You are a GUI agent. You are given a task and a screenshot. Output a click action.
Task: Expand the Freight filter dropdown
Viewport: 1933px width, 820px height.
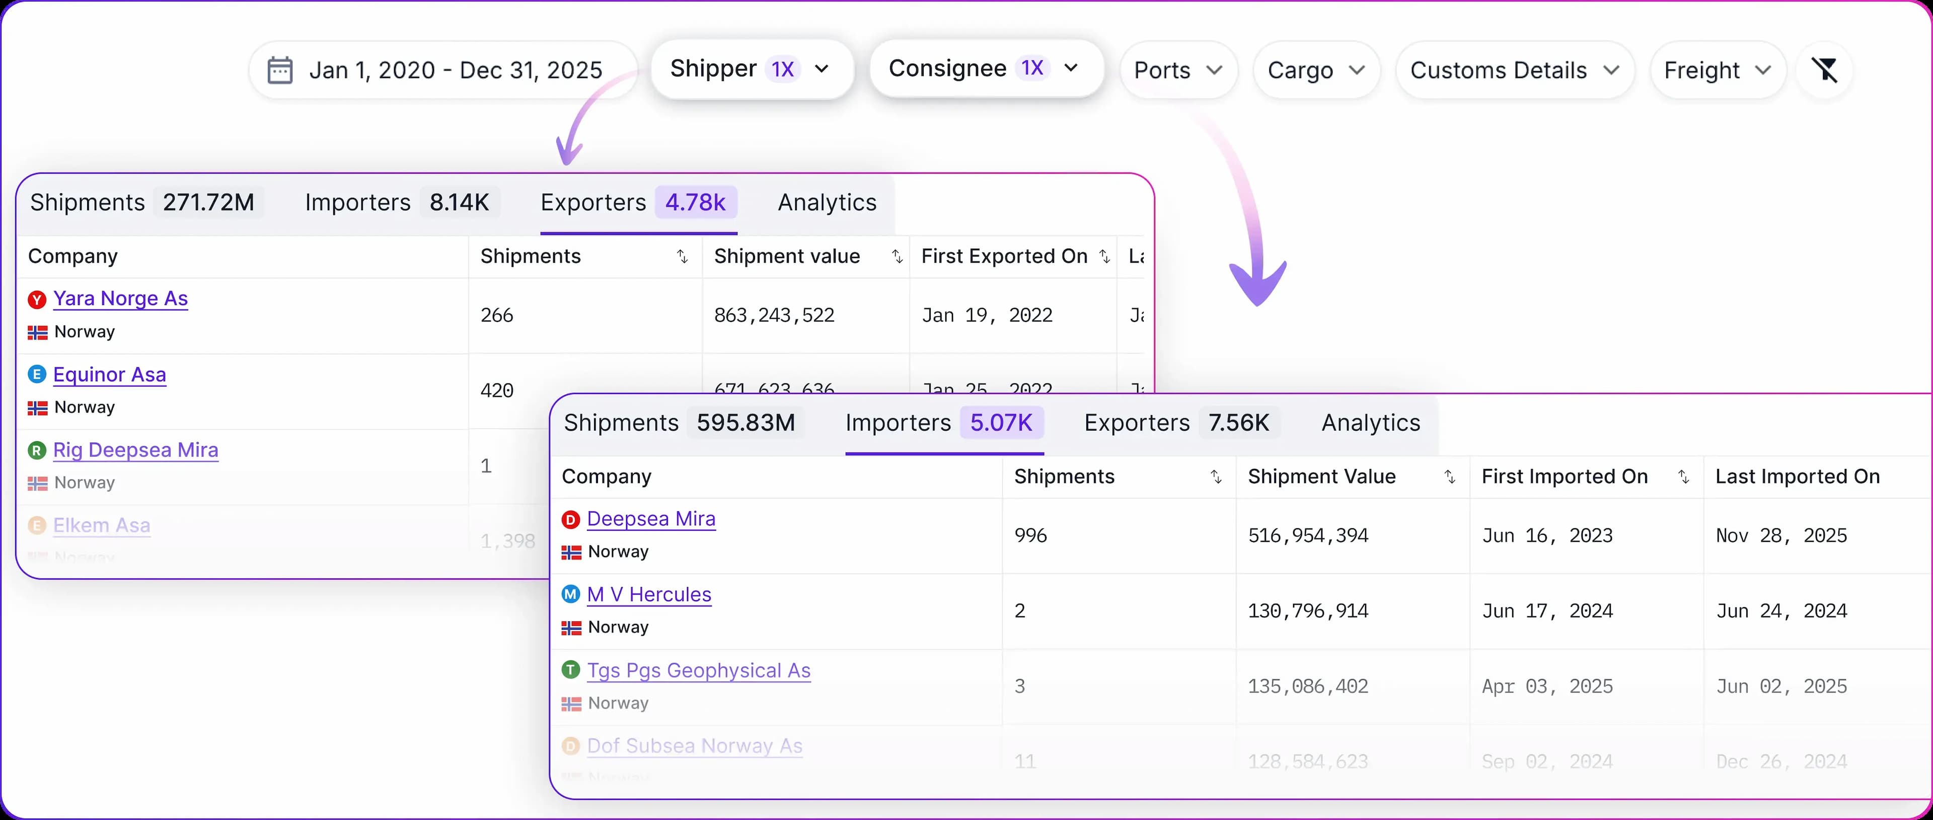pyautogui.click(x=1718, y=70)
